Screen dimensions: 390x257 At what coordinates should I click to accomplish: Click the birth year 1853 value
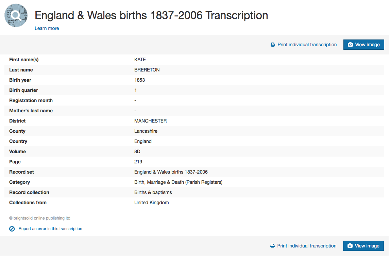(139, 80)
